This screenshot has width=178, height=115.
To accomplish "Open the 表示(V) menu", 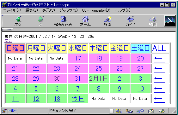I will point(48,10).
